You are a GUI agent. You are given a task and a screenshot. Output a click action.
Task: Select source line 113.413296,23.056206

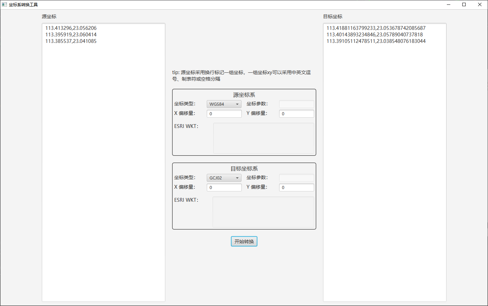click(71, 28)
